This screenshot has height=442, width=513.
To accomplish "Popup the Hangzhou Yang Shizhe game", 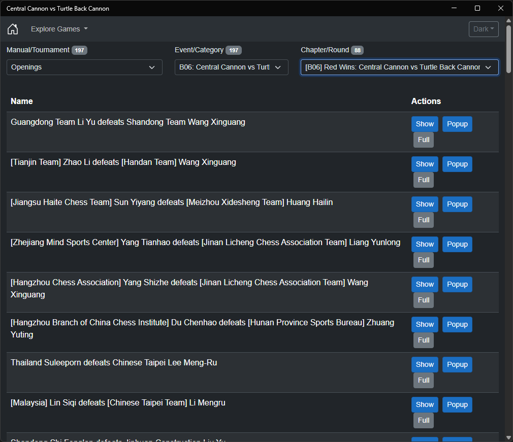I will tap(457, 284).
